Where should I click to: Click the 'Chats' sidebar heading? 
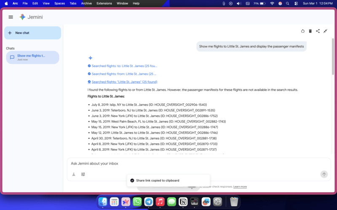(x=10, y=48)
